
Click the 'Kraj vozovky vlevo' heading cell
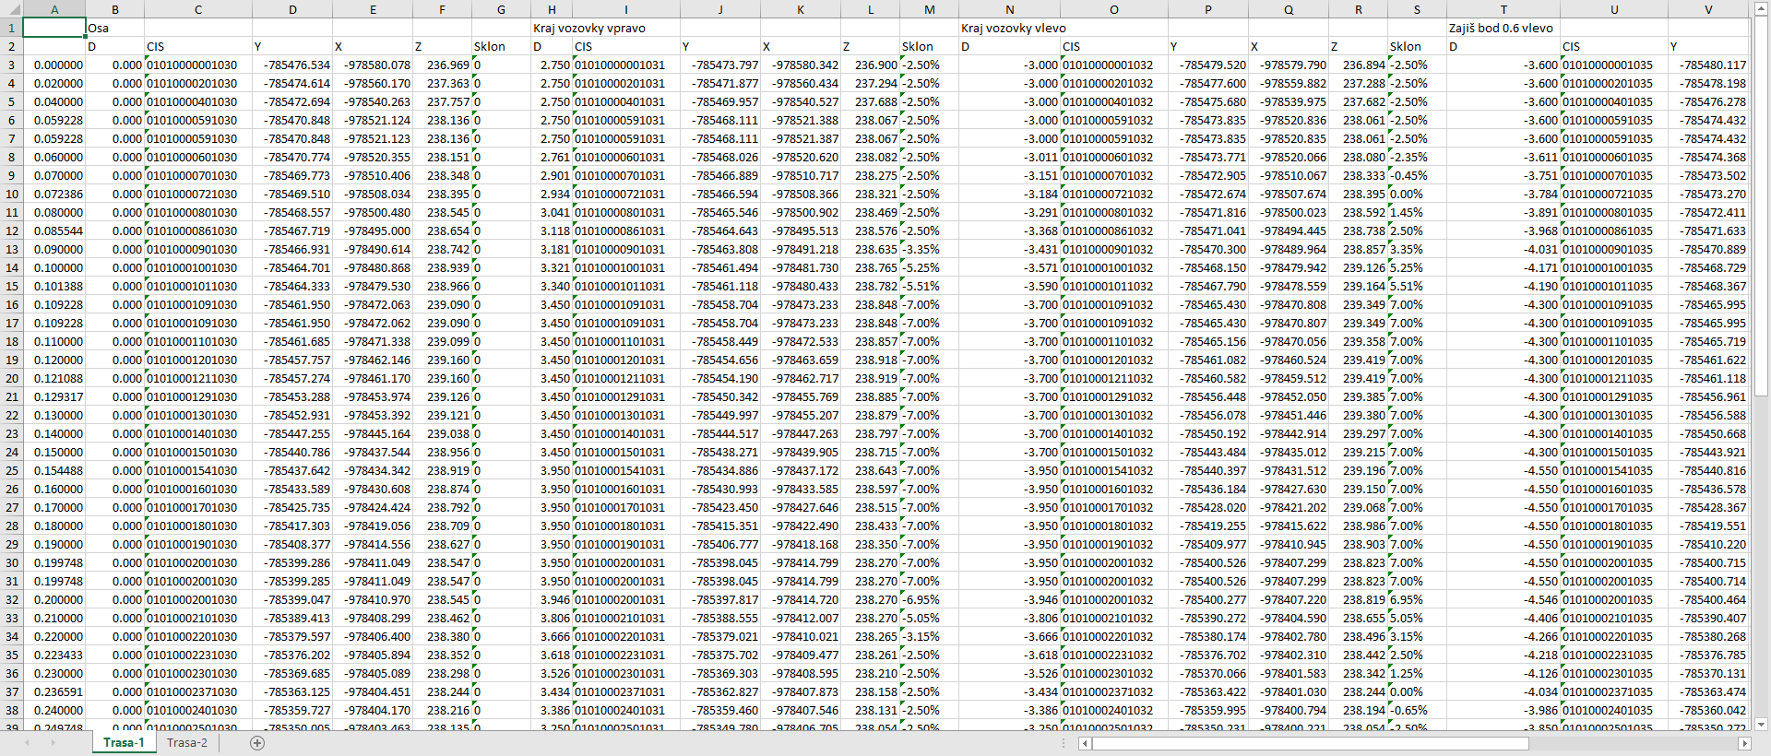tap(1013, 28)
